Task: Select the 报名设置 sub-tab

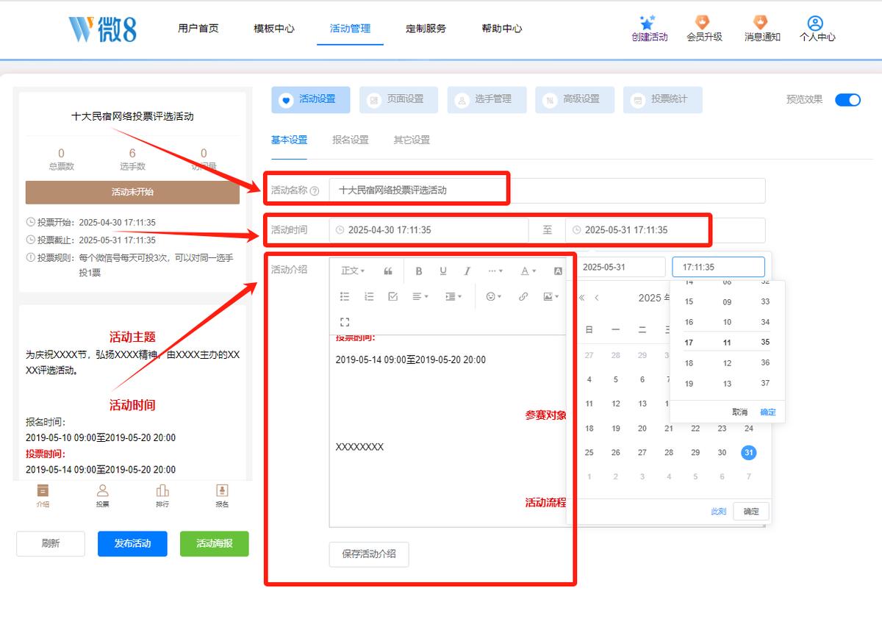Action: (351, 140)
